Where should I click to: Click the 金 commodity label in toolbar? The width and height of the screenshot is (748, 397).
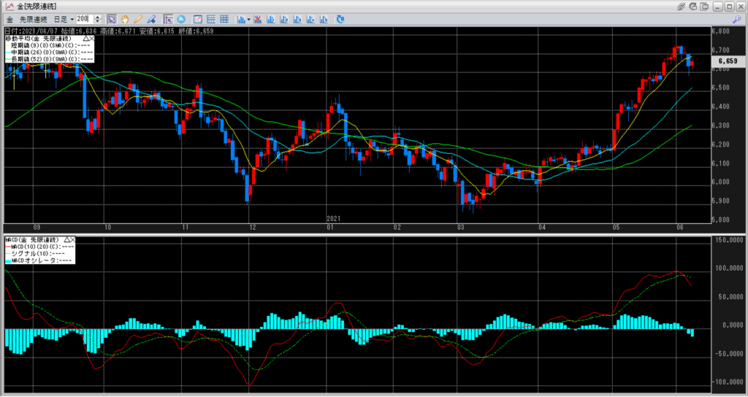point(9,18)
